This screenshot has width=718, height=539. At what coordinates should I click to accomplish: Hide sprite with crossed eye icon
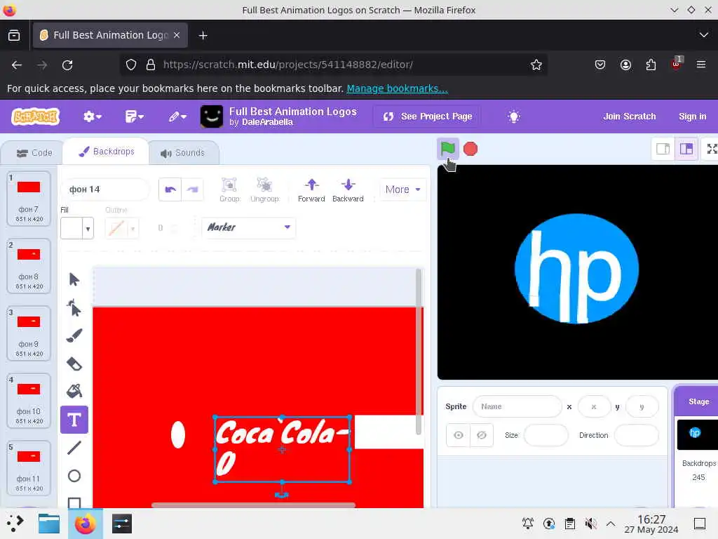(481, 435)
